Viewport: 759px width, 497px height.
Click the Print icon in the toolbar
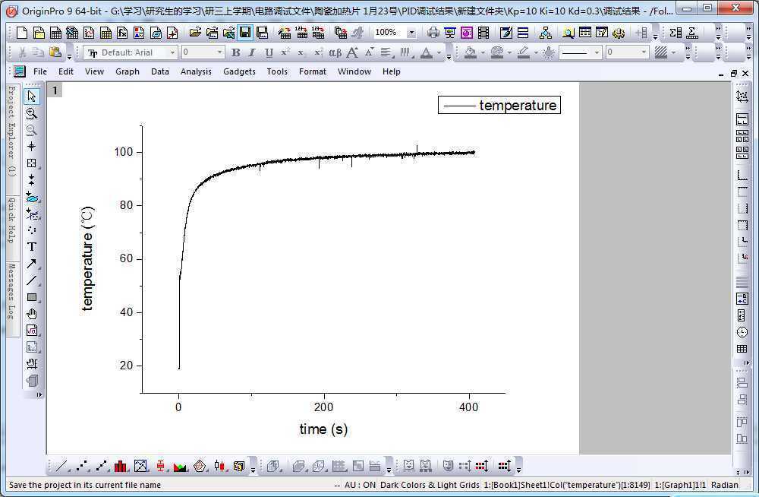pos(433,33)
